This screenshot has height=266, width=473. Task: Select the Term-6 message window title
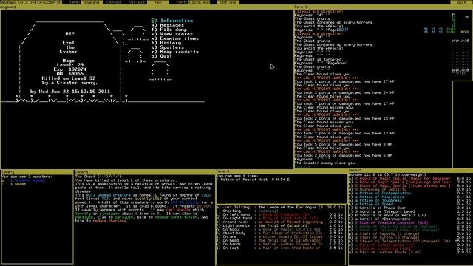pyautogui.click(x=301, y=7)
